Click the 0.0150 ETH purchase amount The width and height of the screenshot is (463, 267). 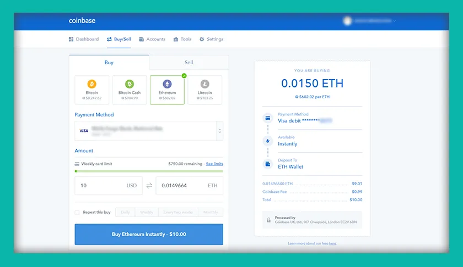coord(312,84)
